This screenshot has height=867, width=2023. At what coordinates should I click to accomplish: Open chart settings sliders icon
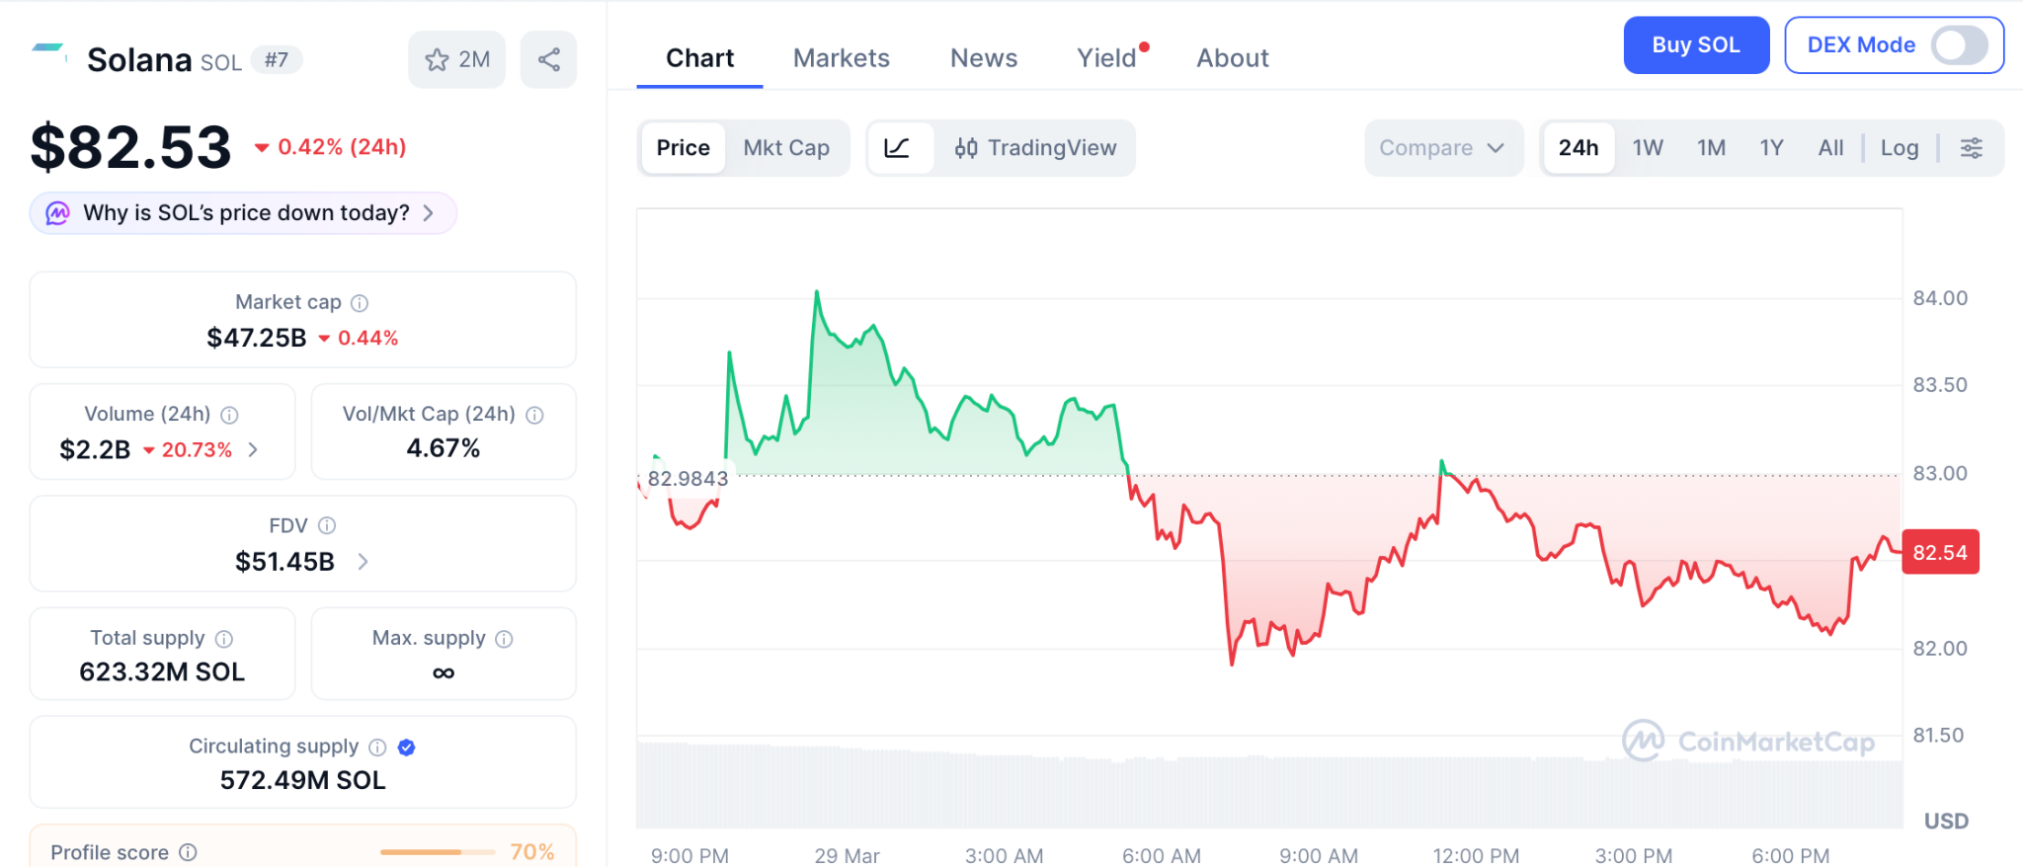pyautogui.click(x=1971, y=148)
